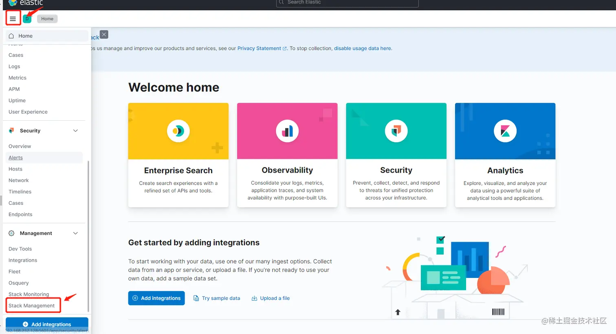Click the Analytics description text
The image size is (616, 334).
505,191
